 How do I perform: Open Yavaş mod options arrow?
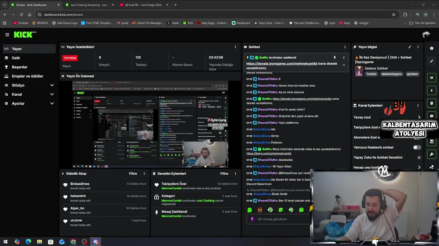coord(419,117)
